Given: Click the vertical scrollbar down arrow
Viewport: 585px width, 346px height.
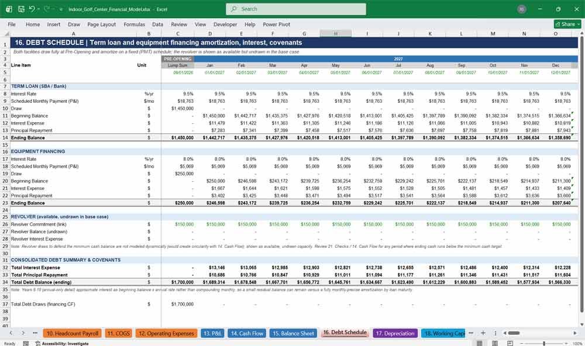Looking at the screenshot, I should click(581, 325).
